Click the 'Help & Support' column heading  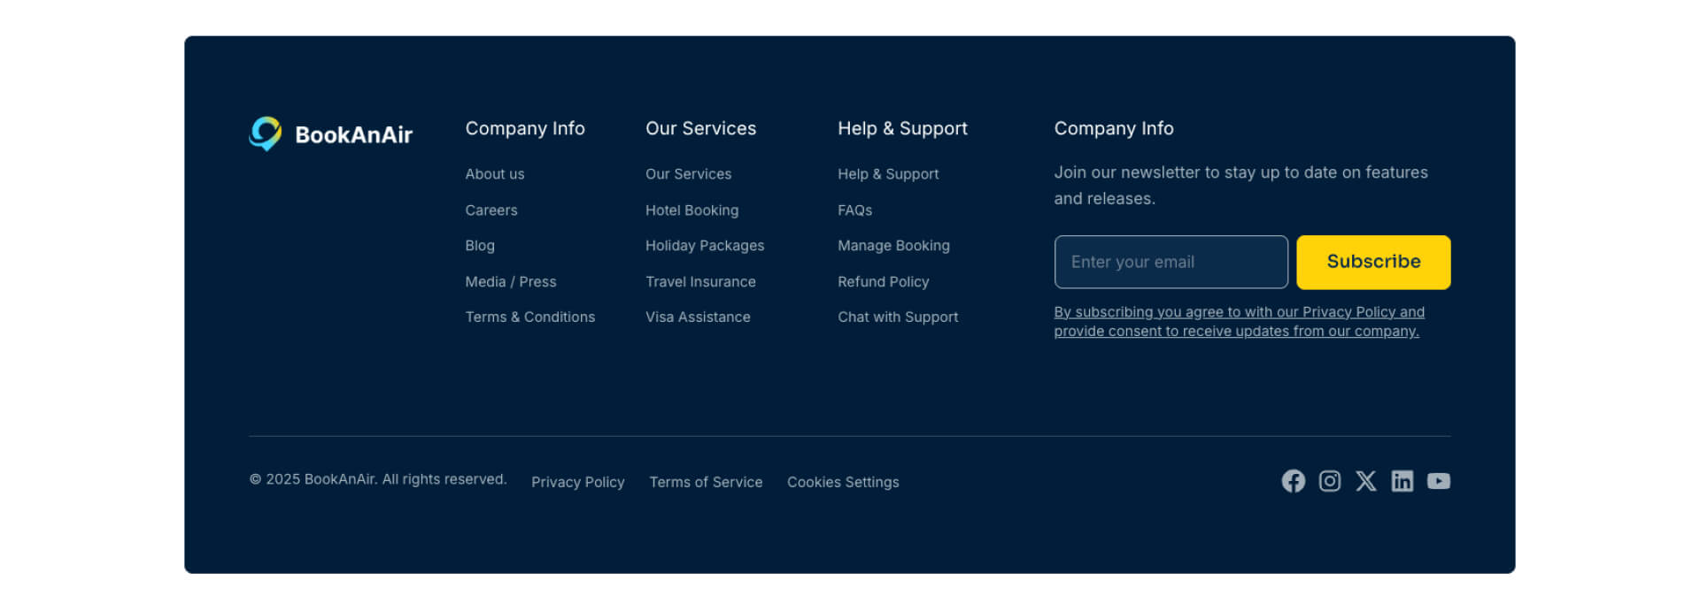tap(902, 129)
